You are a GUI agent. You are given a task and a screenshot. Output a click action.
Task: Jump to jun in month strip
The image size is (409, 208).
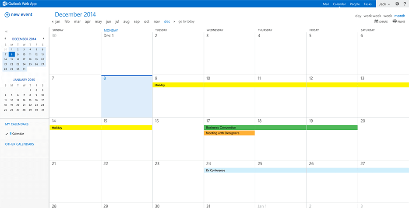pyautogui.click(x=109, y=21)
